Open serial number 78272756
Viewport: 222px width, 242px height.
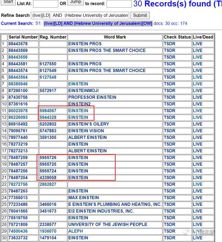(18, 184)
